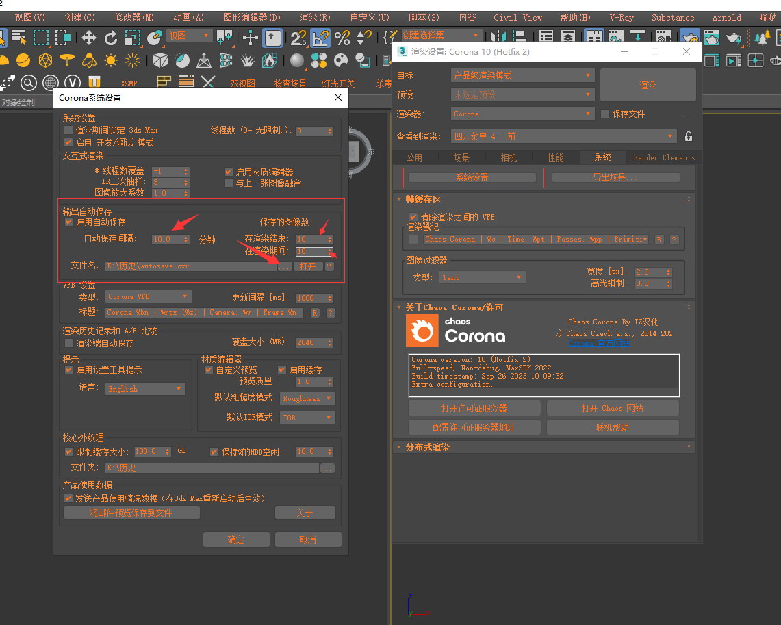
Task: Open the render target mode dropdown
Action: (522, 76)
